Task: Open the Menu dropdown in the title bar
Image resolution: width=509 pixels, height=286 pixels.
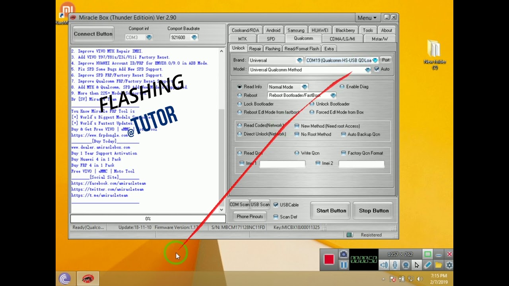Action: click(x=367, y=18)
